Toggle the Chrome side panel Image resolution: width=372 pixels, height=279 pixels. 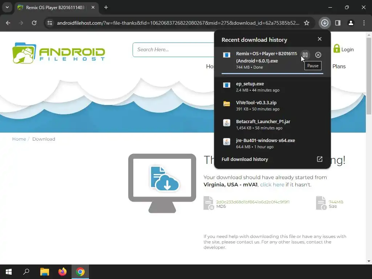(337, 23)
